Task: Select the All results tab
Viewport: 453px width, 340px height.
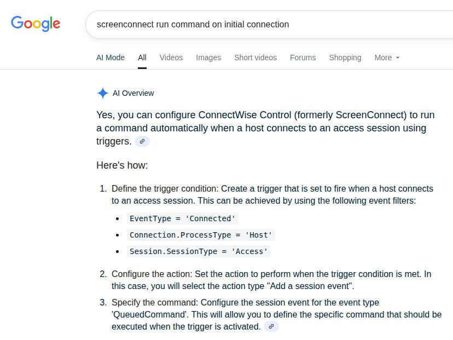Action: click(x=142, y=57)
